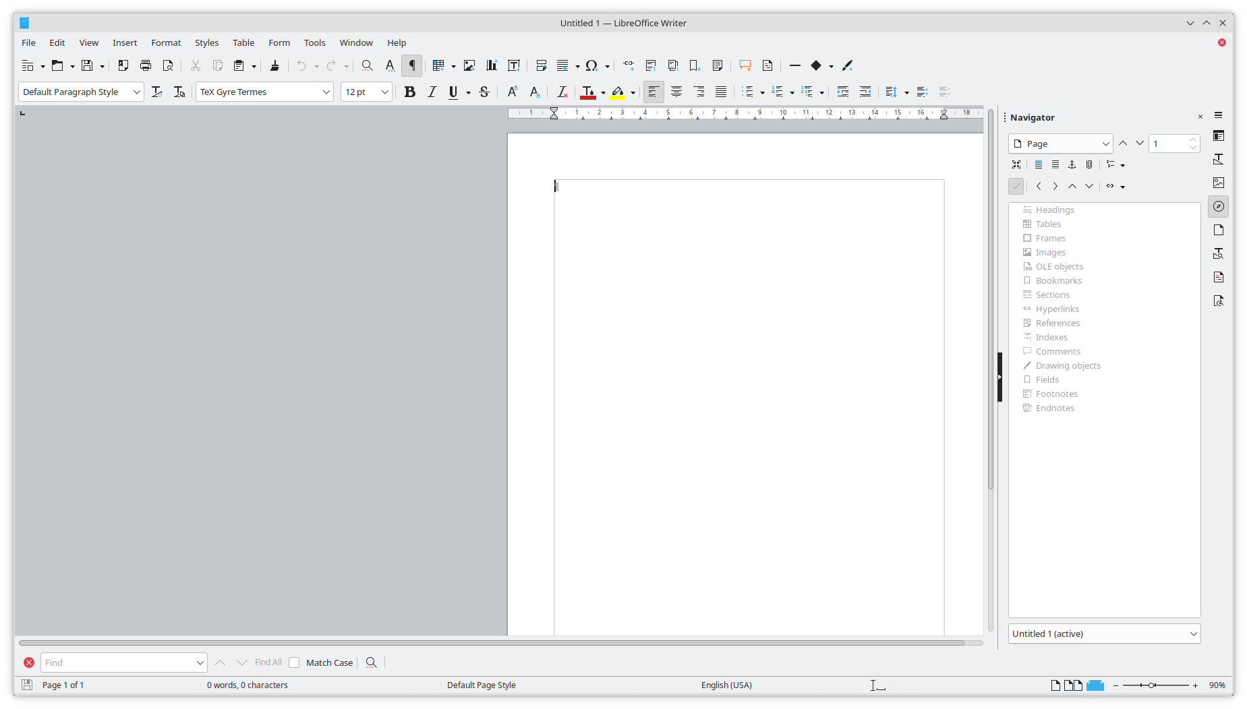Open the File menu
Screen dimensions: 1247x709
coord(28,42)
